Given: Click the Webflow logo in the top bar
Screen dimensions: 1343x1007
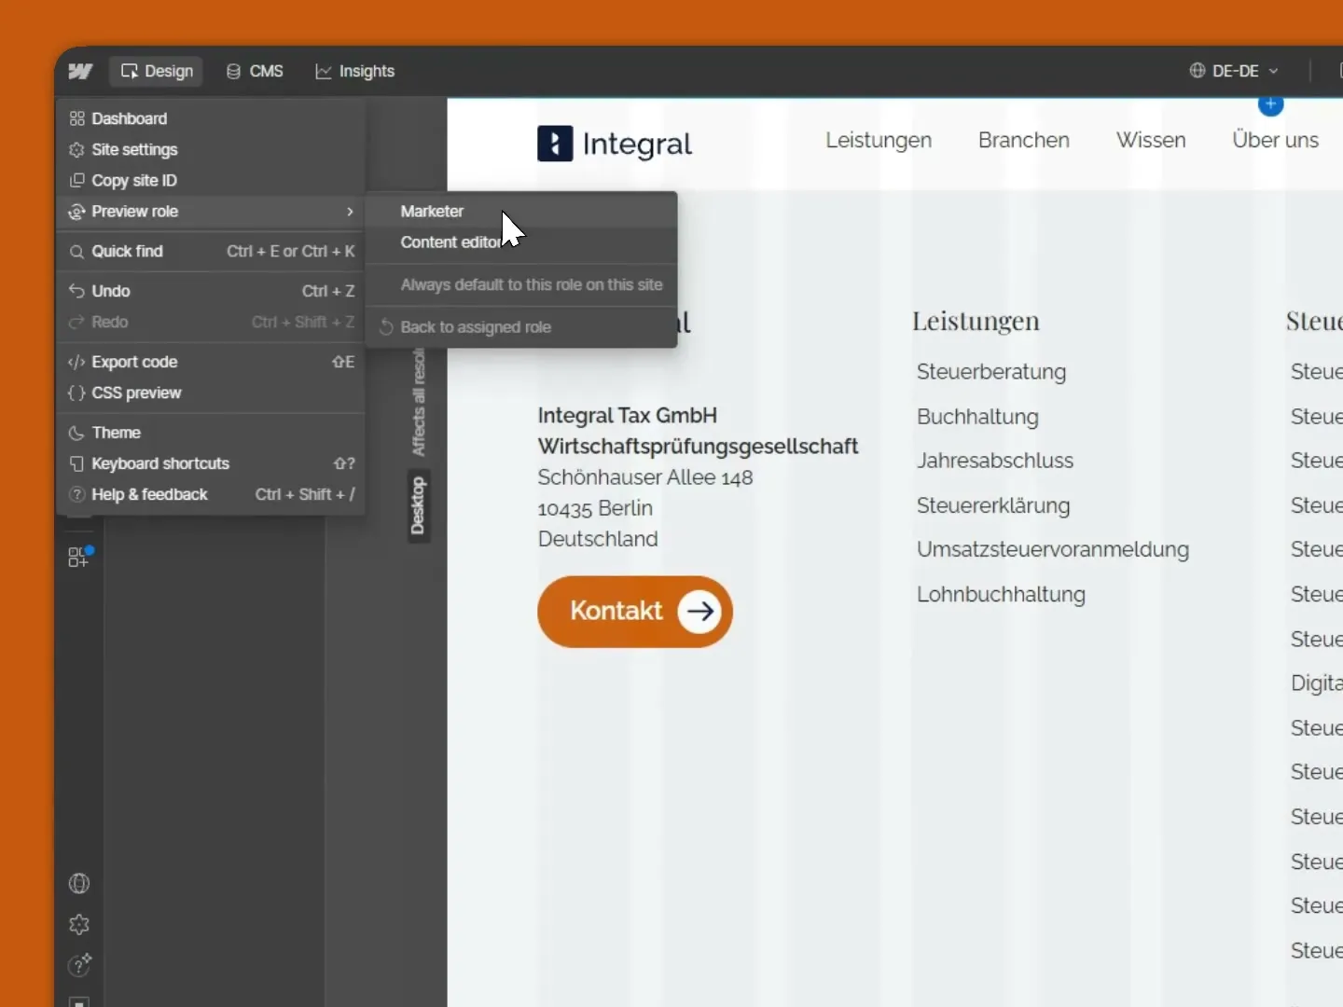Looking at the screenshot, I should (80, 71).
